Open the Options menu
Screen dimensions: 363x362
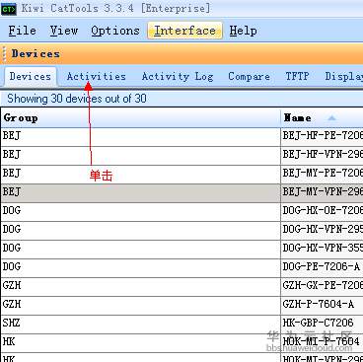[x=115, y=31]
